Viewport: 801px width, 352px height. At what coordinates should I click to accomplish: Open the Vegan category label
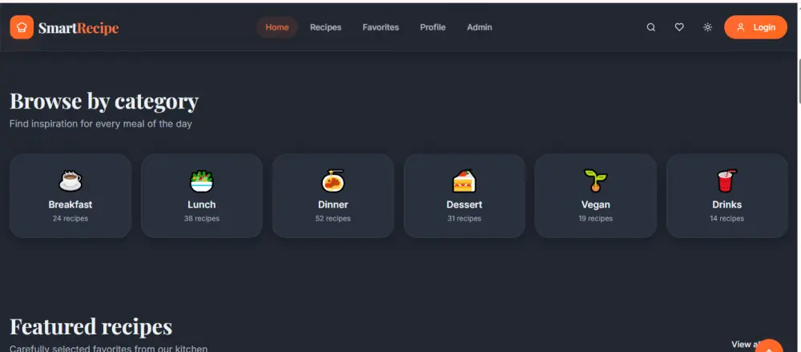tap(596, 204)
